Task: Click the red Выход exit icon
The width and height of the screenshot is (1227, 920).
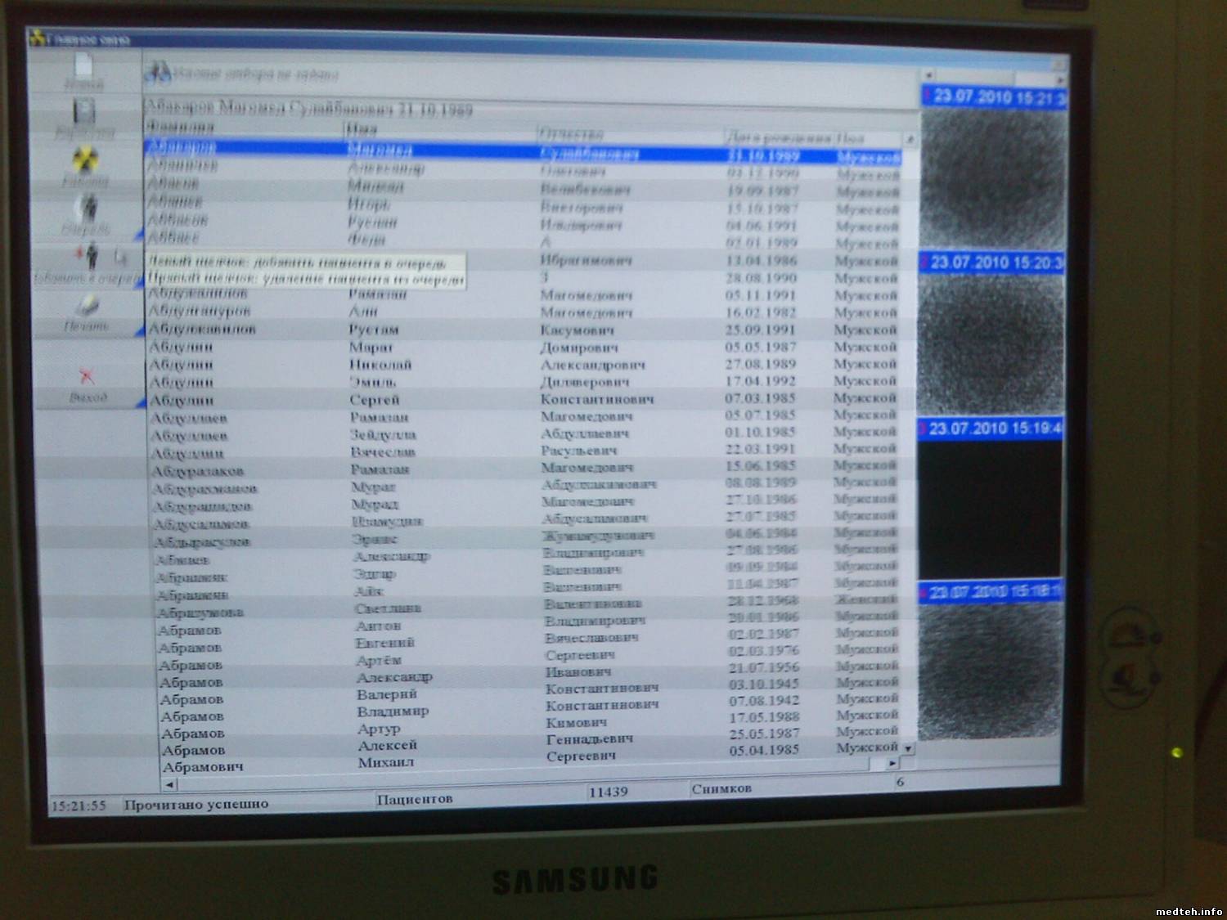Action: [x=87, y=378]
